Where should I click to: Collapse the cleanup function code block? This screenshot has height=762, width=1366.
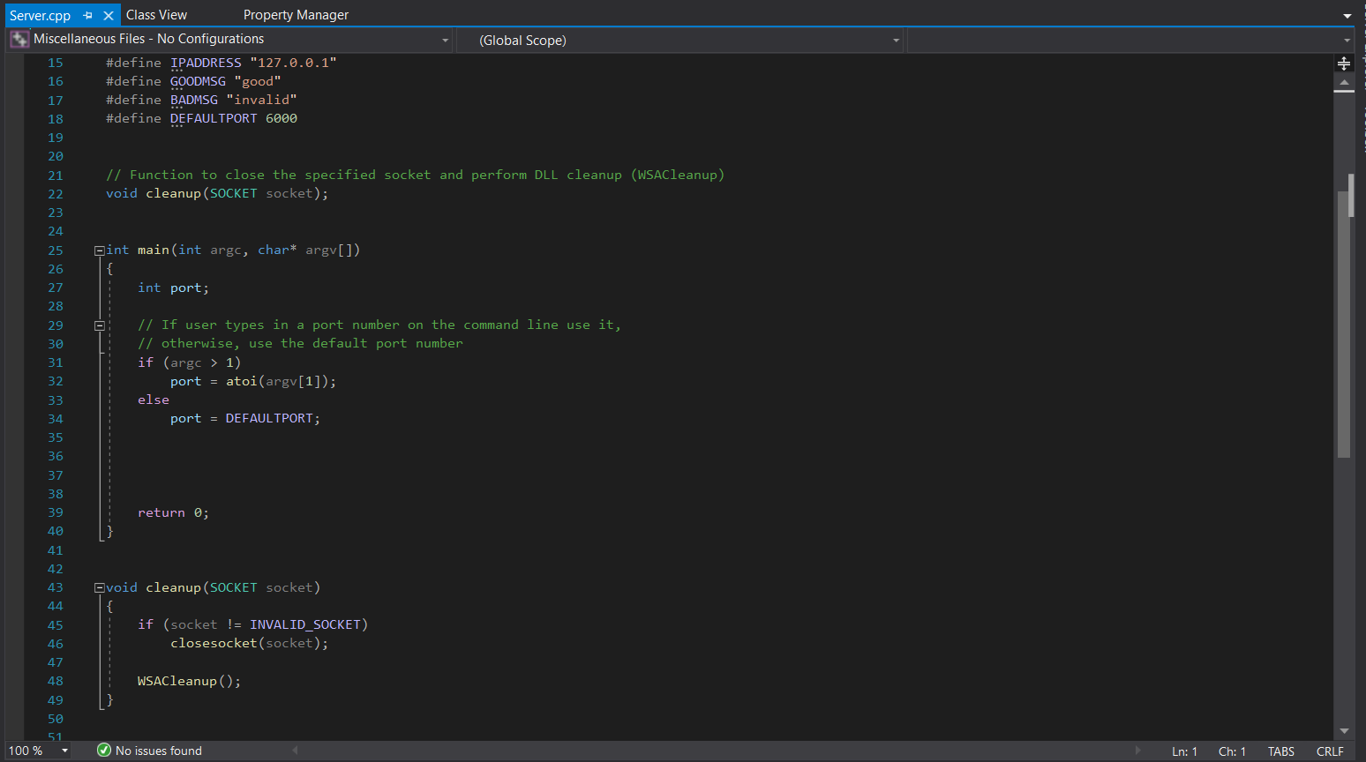pyautogui.click(x=99, y=586)
